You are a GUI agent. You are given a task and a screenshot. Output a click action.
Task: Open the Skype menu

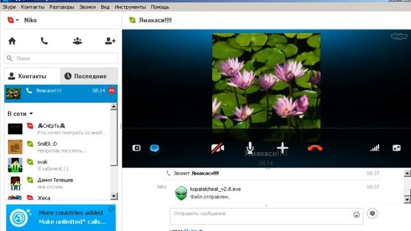coord(9,7)
